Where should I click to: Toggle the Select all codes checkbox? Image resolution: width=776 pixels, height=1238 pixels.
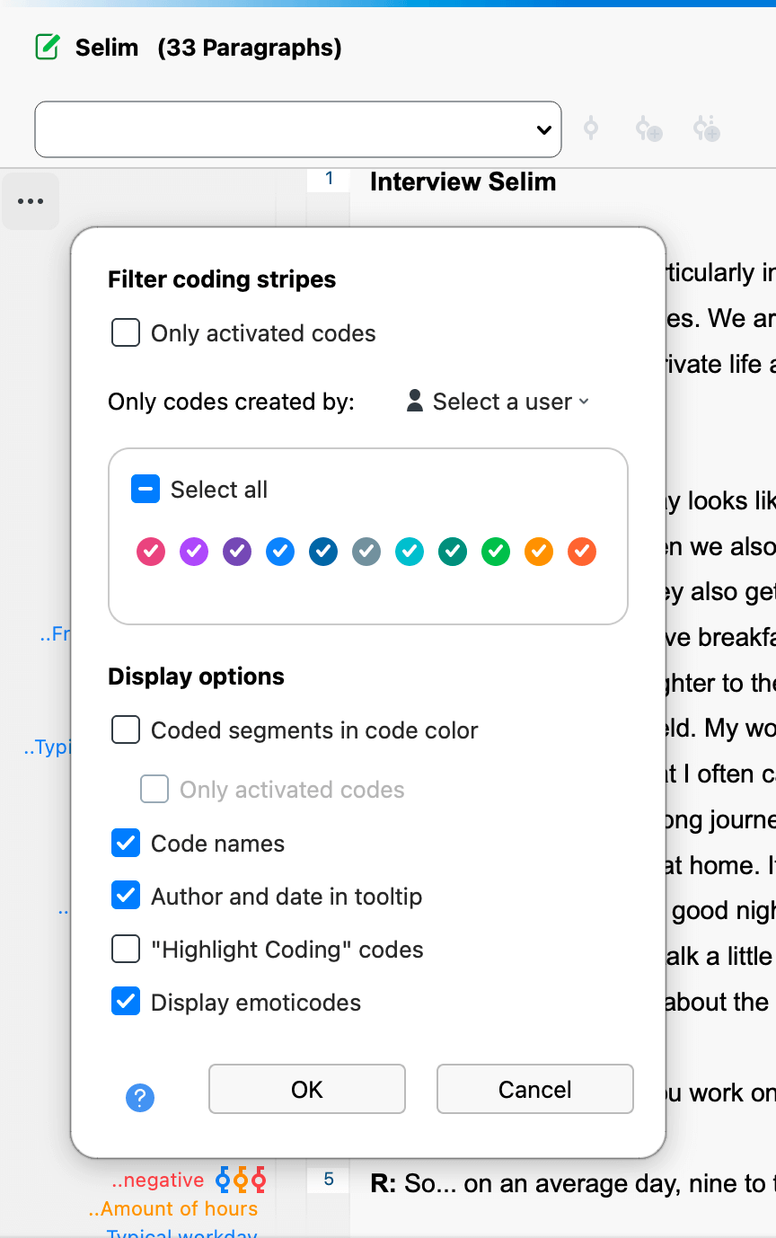[145, 489]
